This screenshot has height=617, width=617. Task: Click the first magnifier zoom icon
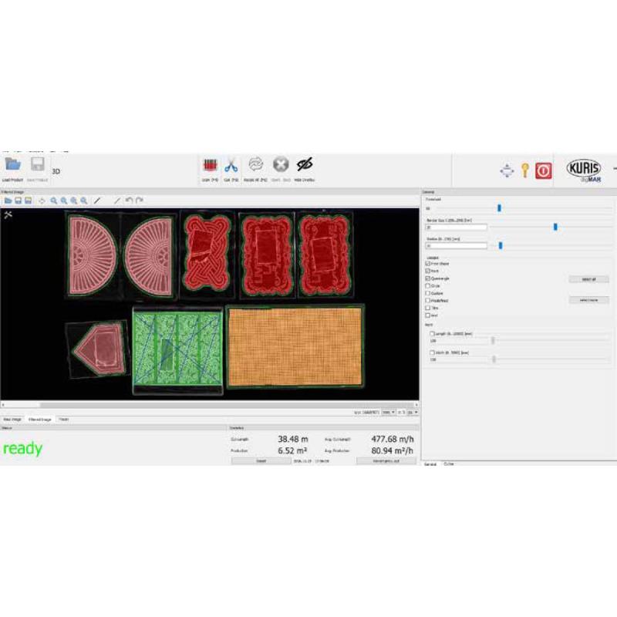point(54,201)
